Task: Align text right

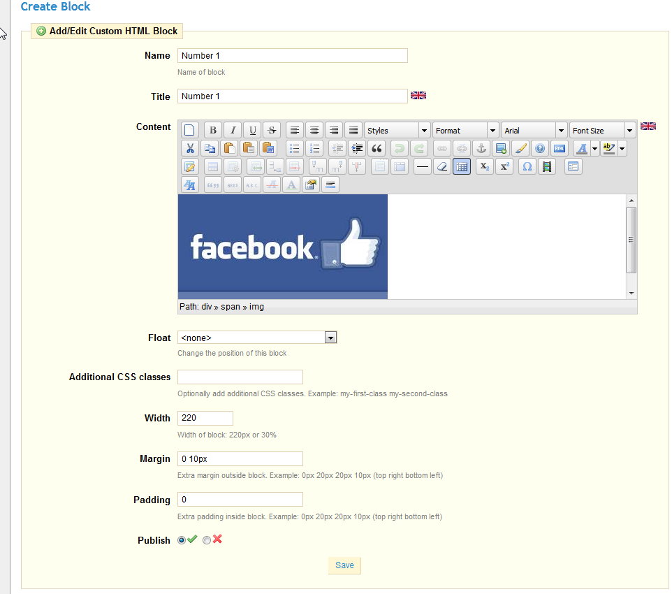Action: 334,131
